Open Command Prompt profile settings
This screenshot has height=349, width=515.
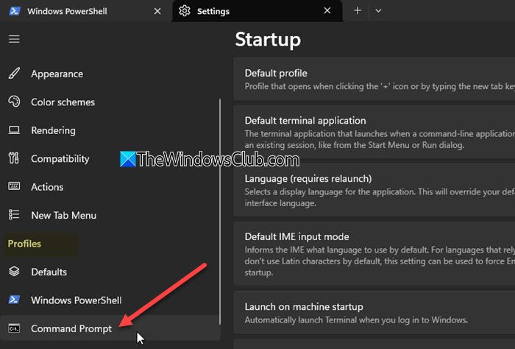pyautogui.click(x=110, y=328)
